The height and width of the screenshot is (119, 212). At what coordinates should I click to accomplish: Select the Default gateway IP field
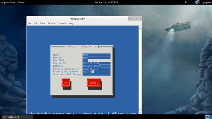coord(96,69)
